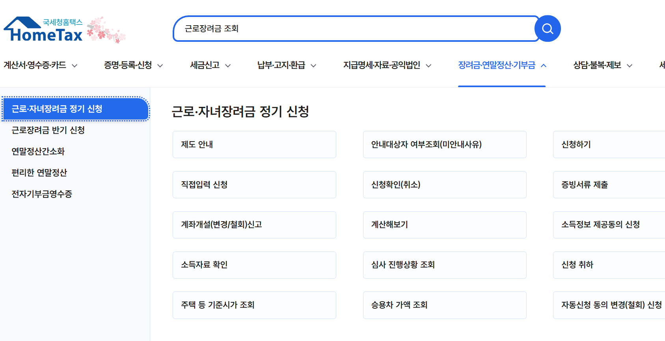
Task: Open 전자기부금영수증 in sidebar
Action: (x=42, y=194)
